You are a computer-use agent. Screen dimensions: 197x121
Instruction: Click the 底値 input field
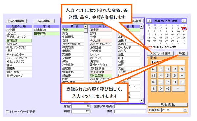81,106
